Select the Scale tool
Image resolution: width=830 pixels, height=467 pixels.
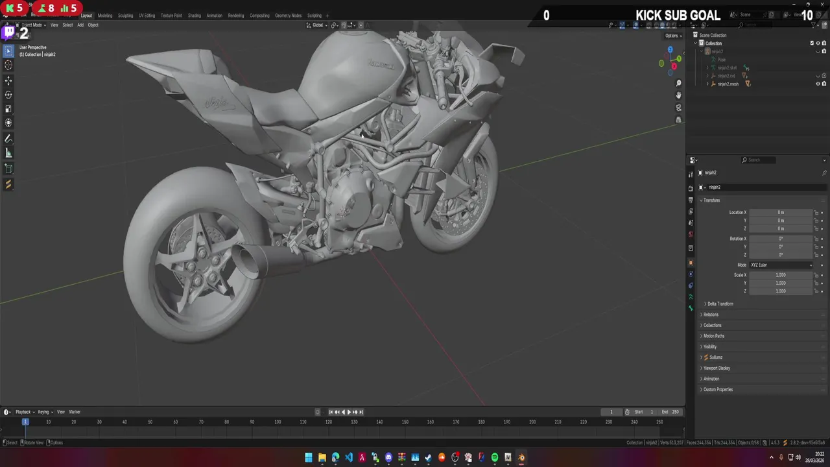[8, 109]
